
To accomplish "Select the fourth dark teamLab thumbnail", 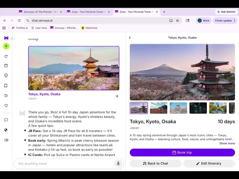I will [x=198, y=108].
